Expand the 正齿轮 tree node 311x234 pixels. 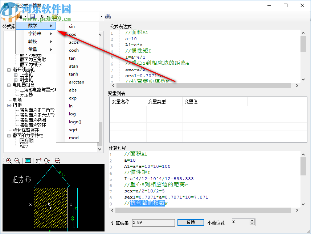16,75
